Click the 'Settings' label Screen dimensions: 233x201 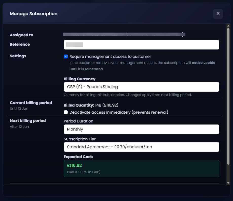tap(18, 56)
